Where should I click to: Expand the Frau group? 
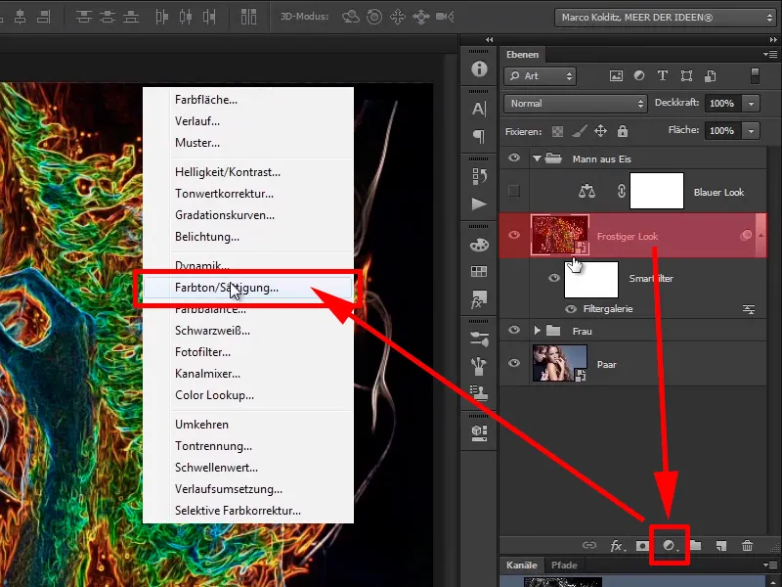tap(537, 331)
